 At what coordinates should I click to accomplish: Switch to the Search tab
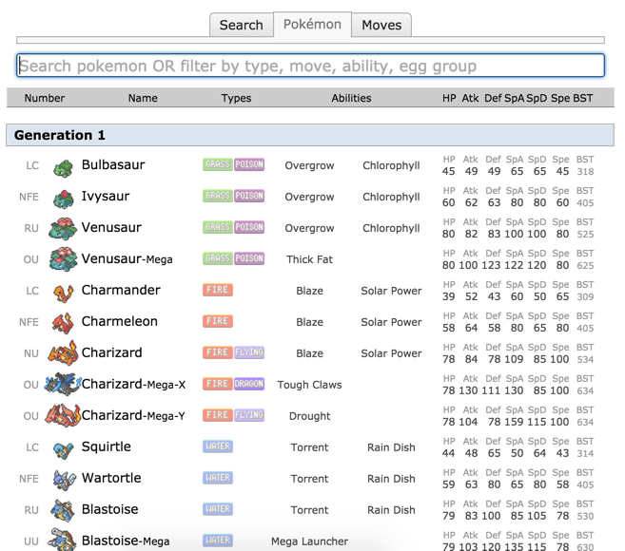tap(241, 25)
